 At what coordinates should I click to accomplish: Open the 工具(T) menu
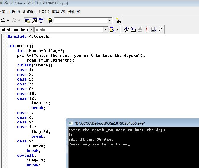pos(43,12)
